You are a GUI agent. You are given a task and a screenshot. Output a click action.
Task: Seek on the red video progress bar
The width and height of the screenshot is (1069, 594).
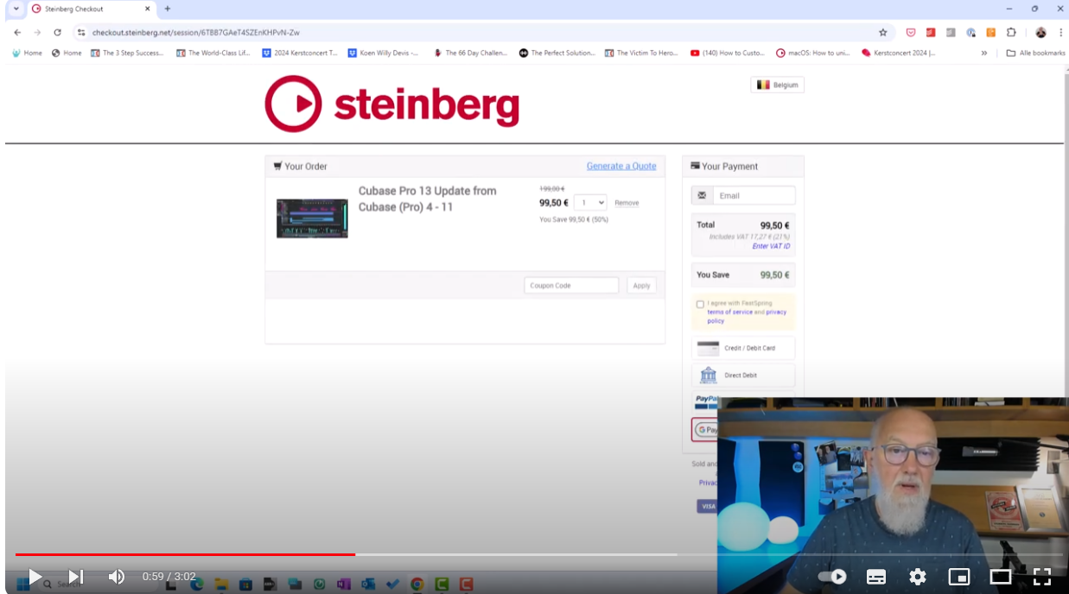(185, 554)
